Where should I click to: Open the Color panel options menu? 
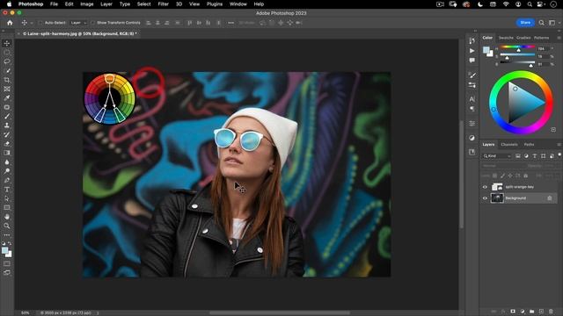click(x=559, y=38)
